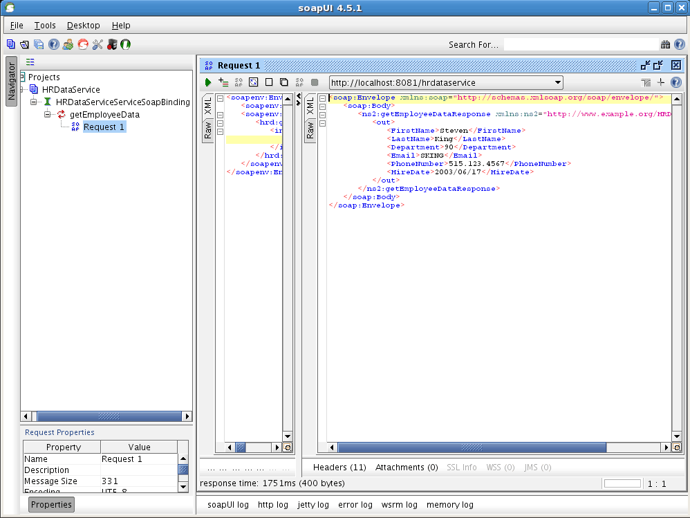Fold getEmployeeDataResponse element in response
Screen dimensions: 690x518
pyautogui.click(x=323, y=115)
